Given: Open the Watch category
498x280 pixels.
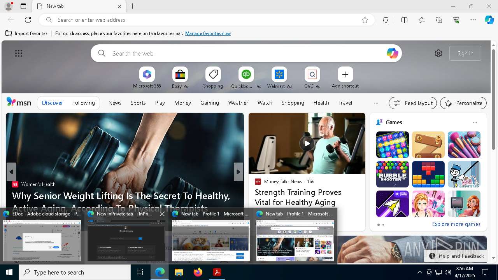Looking at the screenshot, I should click(x=265, y=103).
